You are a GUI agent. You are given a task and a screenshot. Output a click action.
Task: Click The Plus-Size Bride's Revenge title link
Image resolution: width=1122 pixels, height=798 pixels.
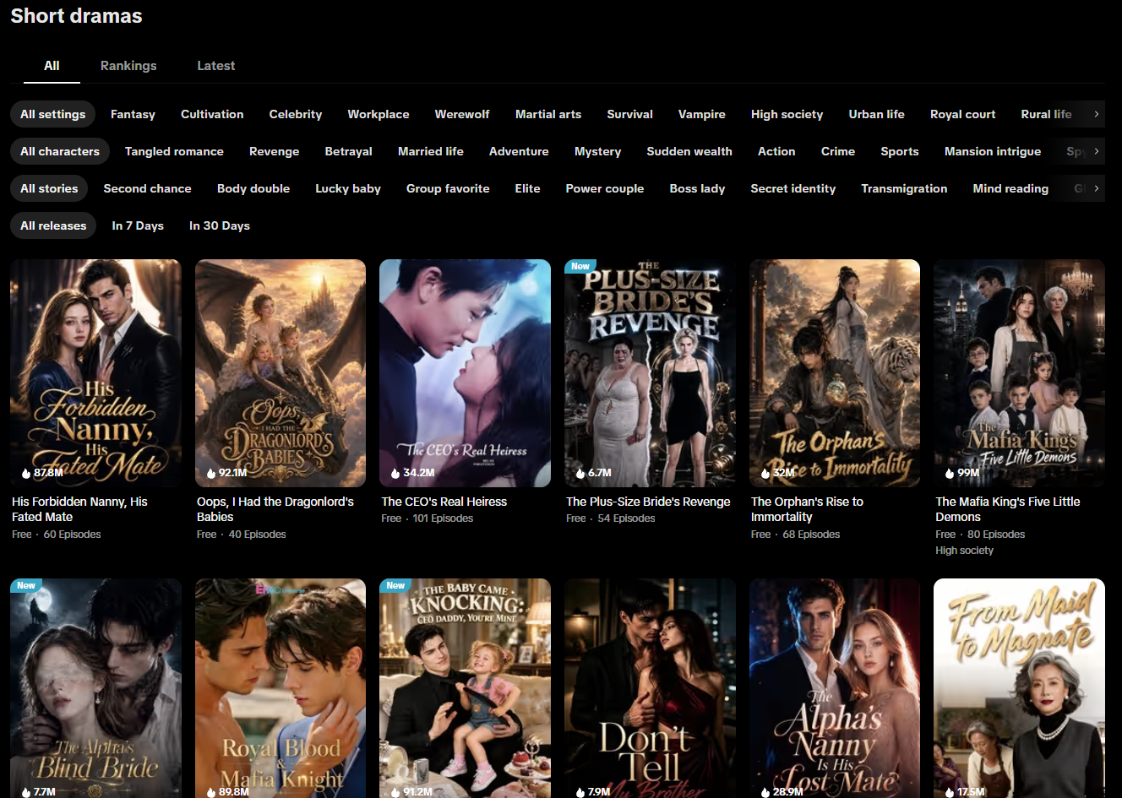click(x=648, y=502)
